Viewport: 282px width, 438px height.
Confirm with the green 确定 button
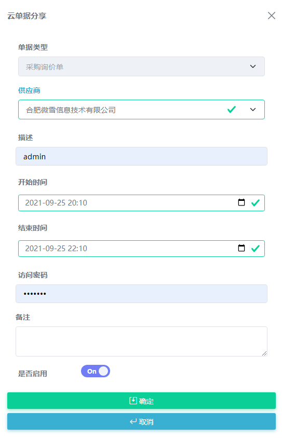click(x=141, y=401)
